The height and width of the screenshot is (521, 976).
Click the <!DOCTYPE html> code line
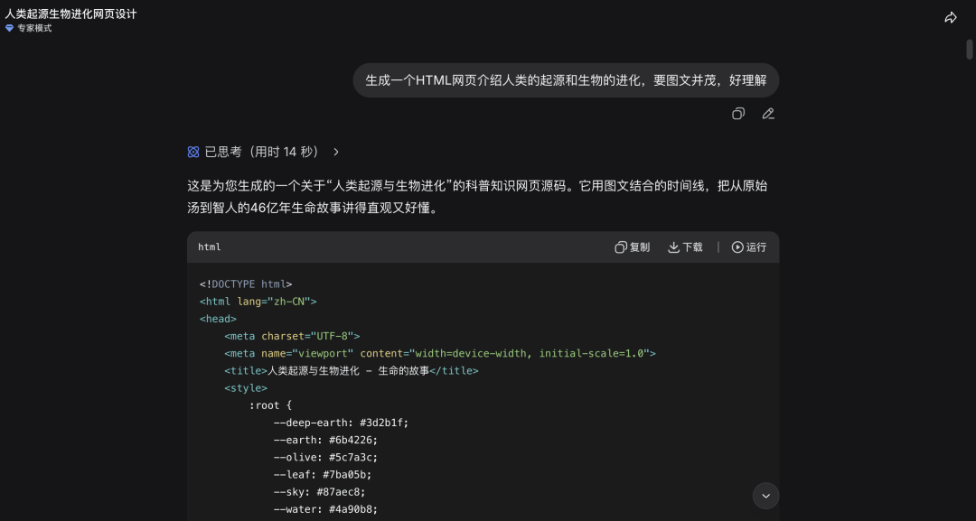point(246,284)
